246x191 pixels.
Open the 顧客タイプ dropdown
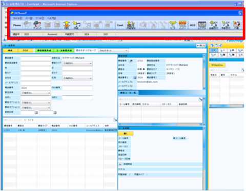(77, 63)
